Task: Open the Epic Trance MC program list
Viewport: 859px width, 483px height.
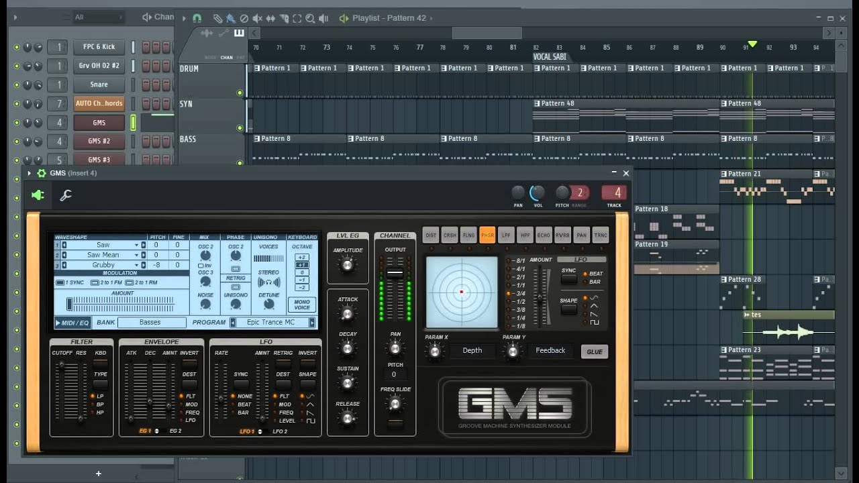Action: [x=271, y=323]
